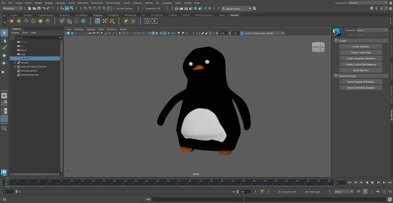This screenshot has height=203, width=393.
Task: Open the Script Editor icon
Action: pos(390,199)
